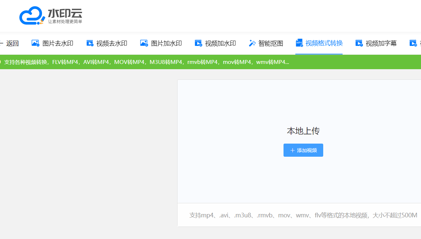Click the 视频格式转换 MP4 icon
This screenshot has width=421, height=239.
pyautogui.click(x=299, y=43)
